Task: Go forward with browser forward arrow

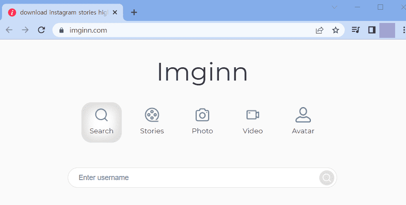Action: pos(25,30)
